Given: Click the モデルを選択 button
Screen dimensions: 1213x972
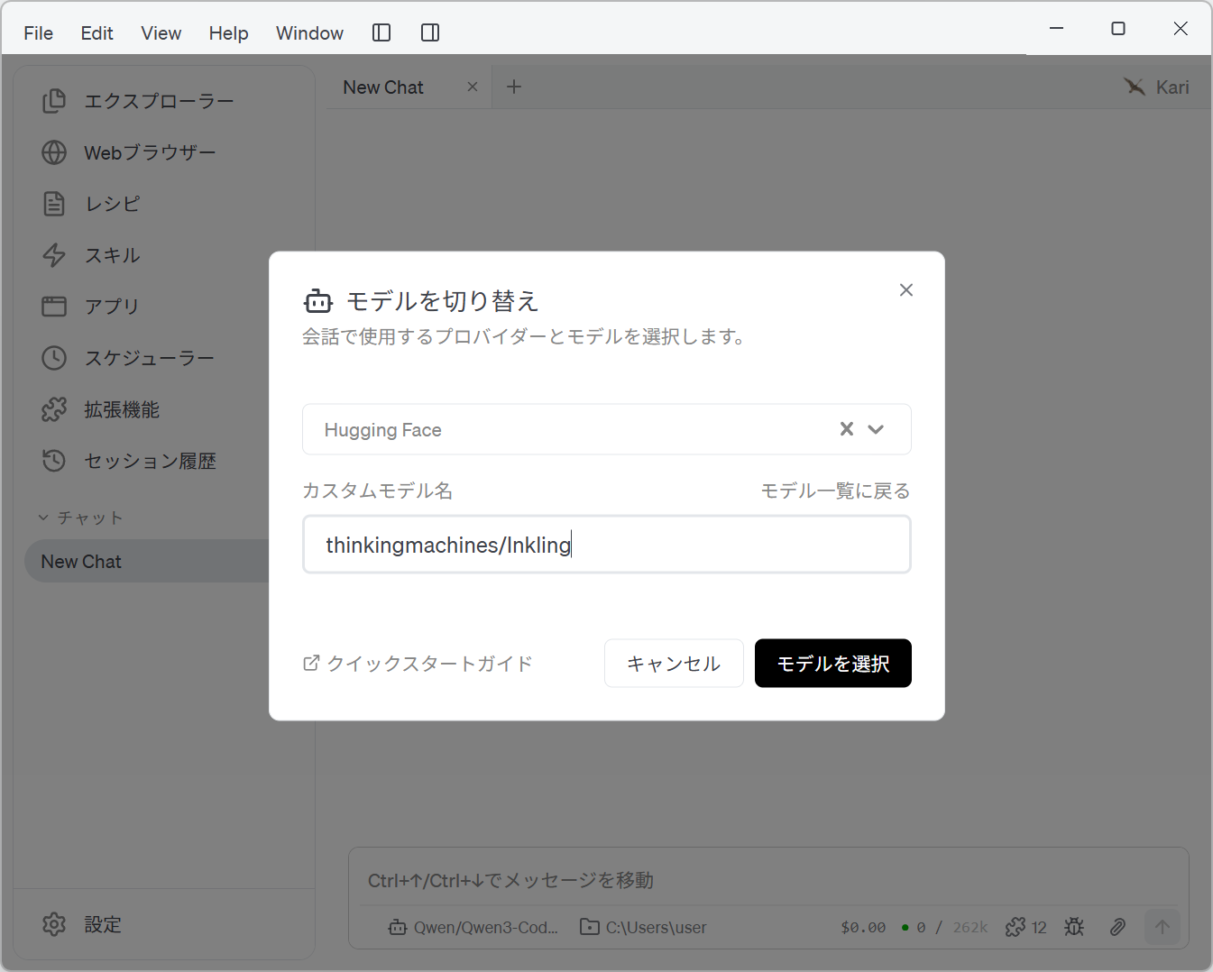Looking at the screenshot, I should (x=833, y=664).
